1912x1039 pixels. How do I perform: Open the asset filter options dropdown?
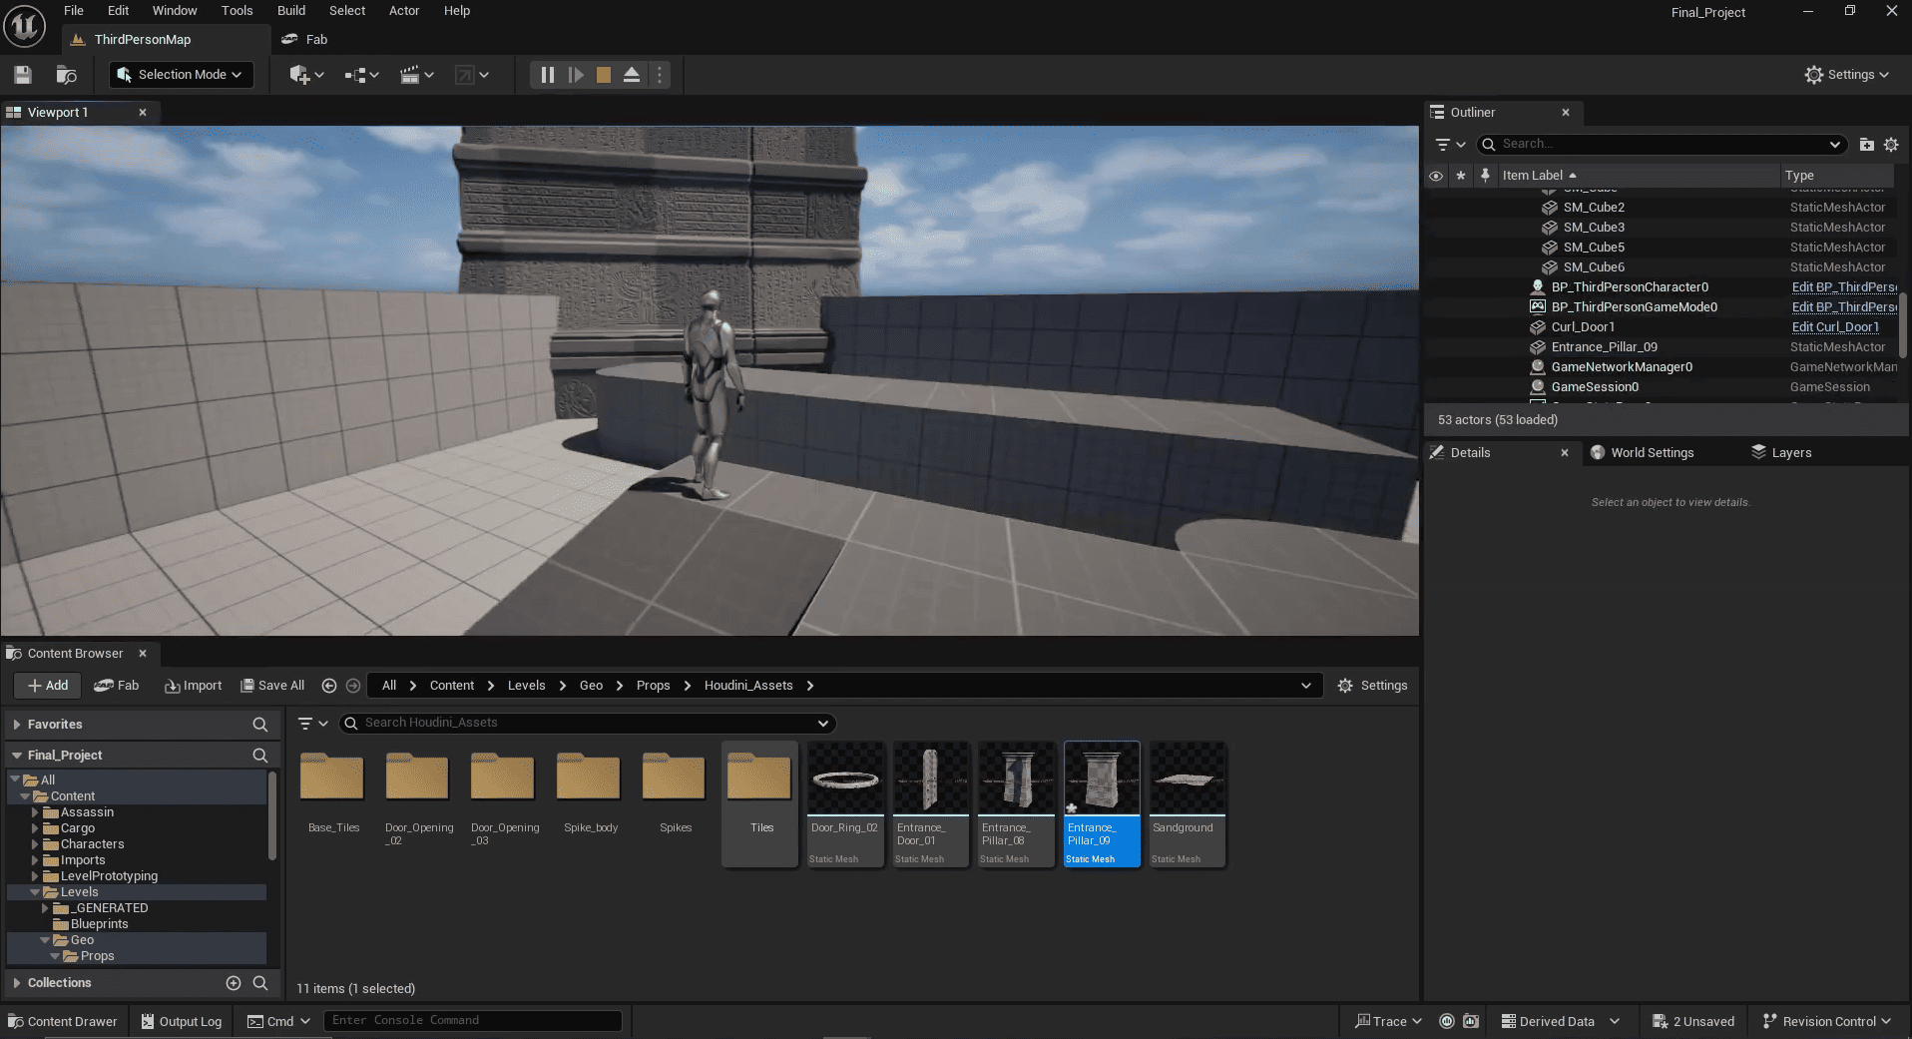(x=312, y=724)
